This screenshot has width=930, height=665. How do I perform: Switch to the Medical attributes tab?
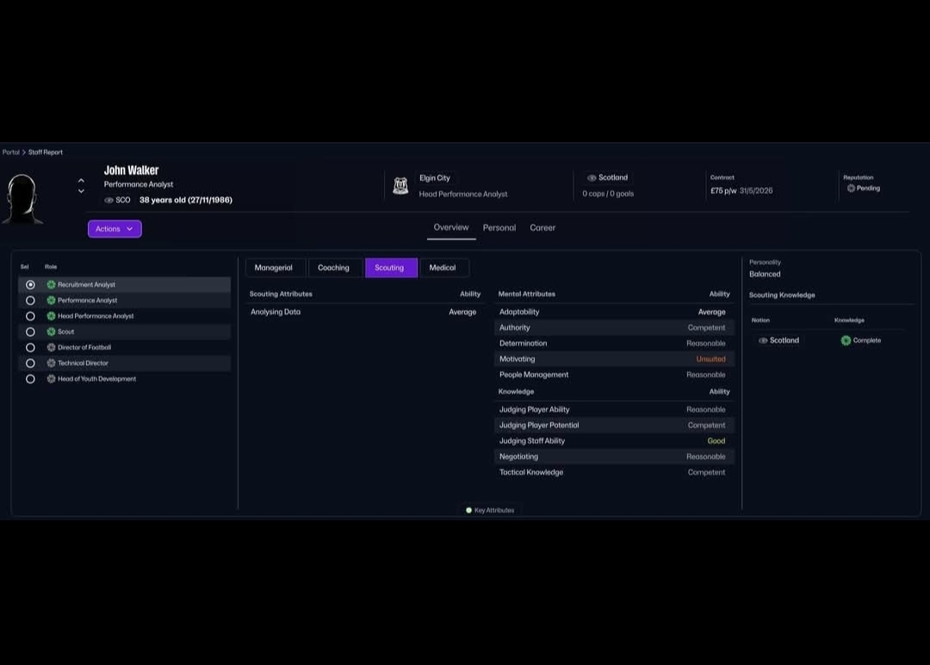[443, 268]
